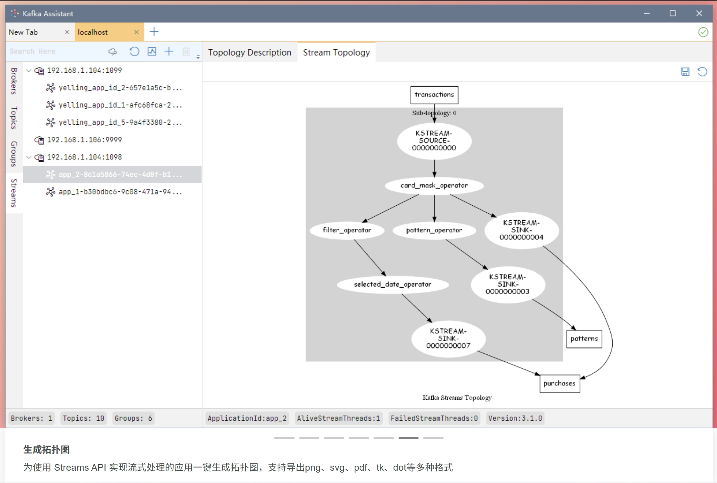
Task: Click ApplicationId:app_2 in status bar
Action: (x=247, y=418)
